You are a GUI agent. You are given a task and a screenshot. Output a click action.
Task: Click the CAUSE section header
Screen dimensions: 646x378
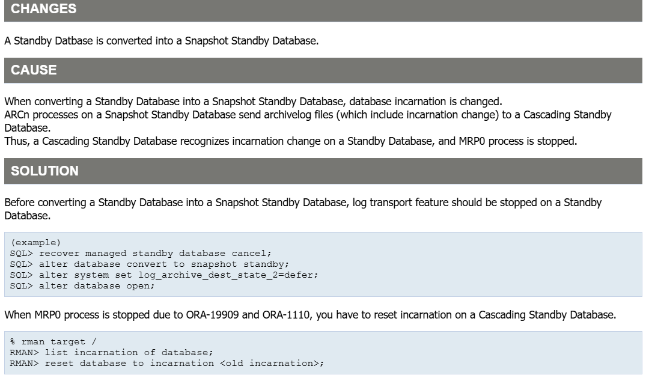(34, 70)
